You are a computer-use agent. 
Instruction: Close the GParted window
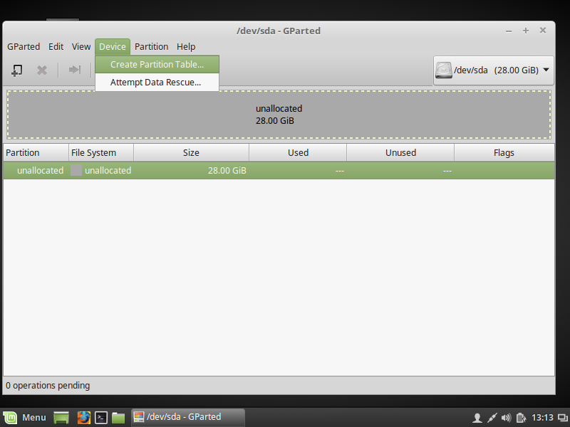pos(543,31)
